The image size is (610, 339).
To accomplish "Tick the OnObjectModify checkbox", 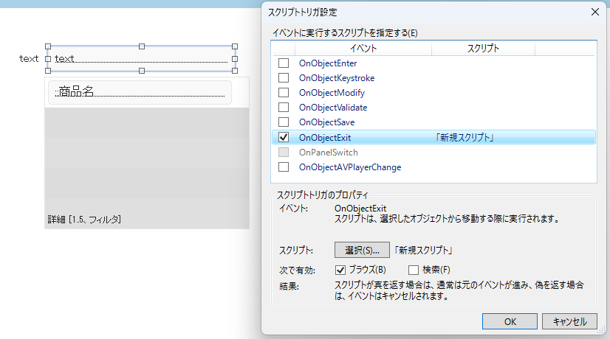I will pos(284,93).
